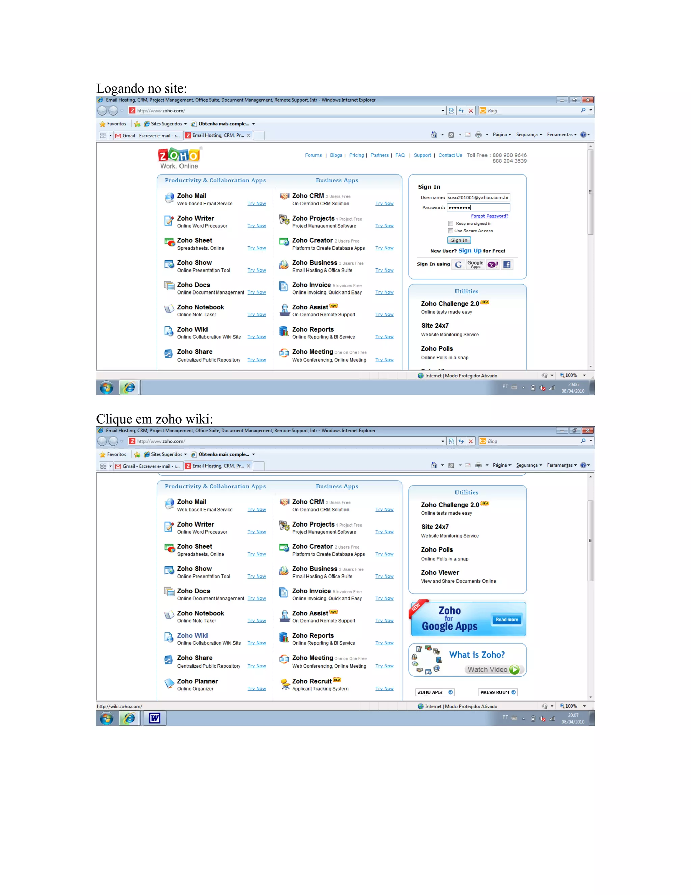Enable the 'Keep me signed in' checkbox
The image size is (691, 895).
451,223
